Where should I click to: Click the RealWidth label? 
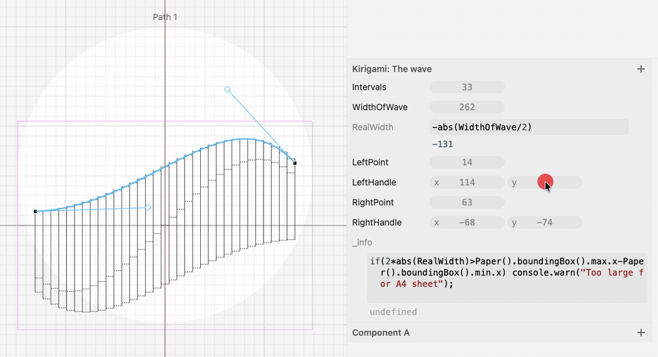coord(373,127)
